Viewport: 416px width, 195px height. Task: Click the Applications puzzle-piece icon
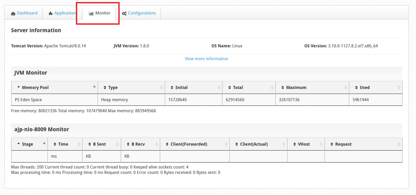pyautogui.click(x=51, y=13)
